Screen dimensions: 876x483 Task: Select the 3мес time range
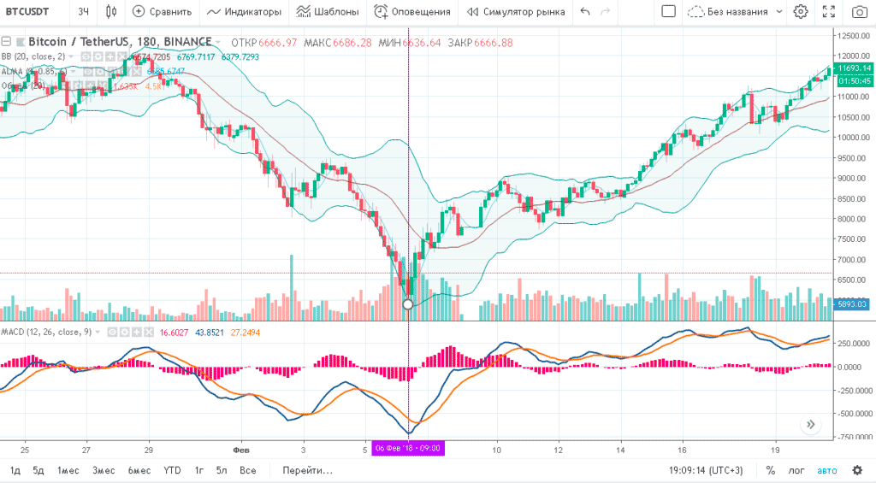coord(104,470)
